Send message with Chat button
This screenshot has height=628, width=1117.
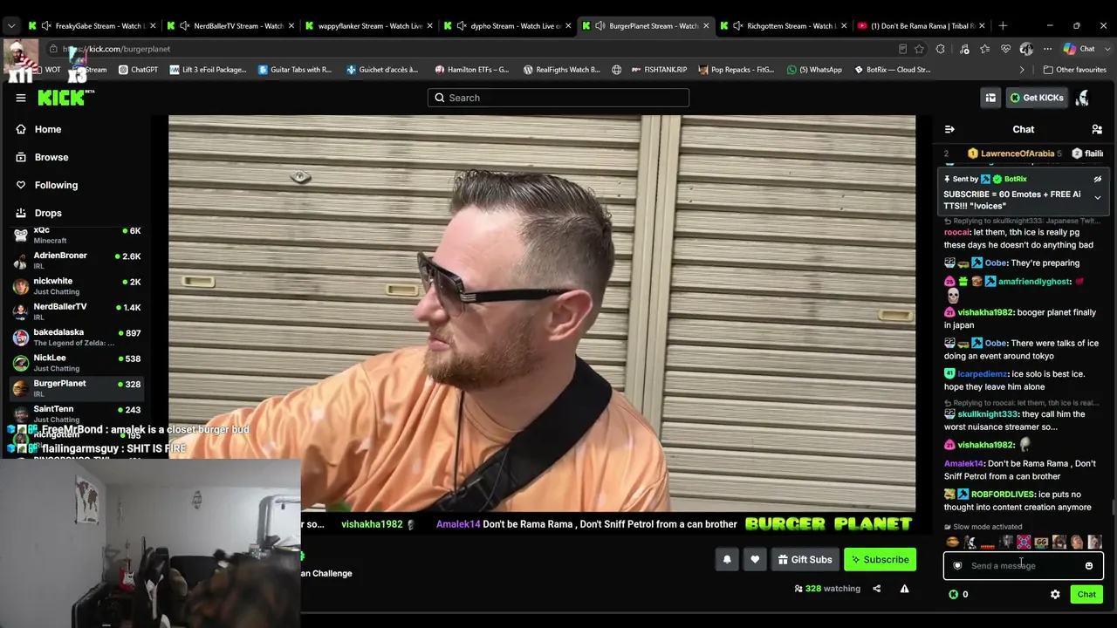coord(1086,594)
